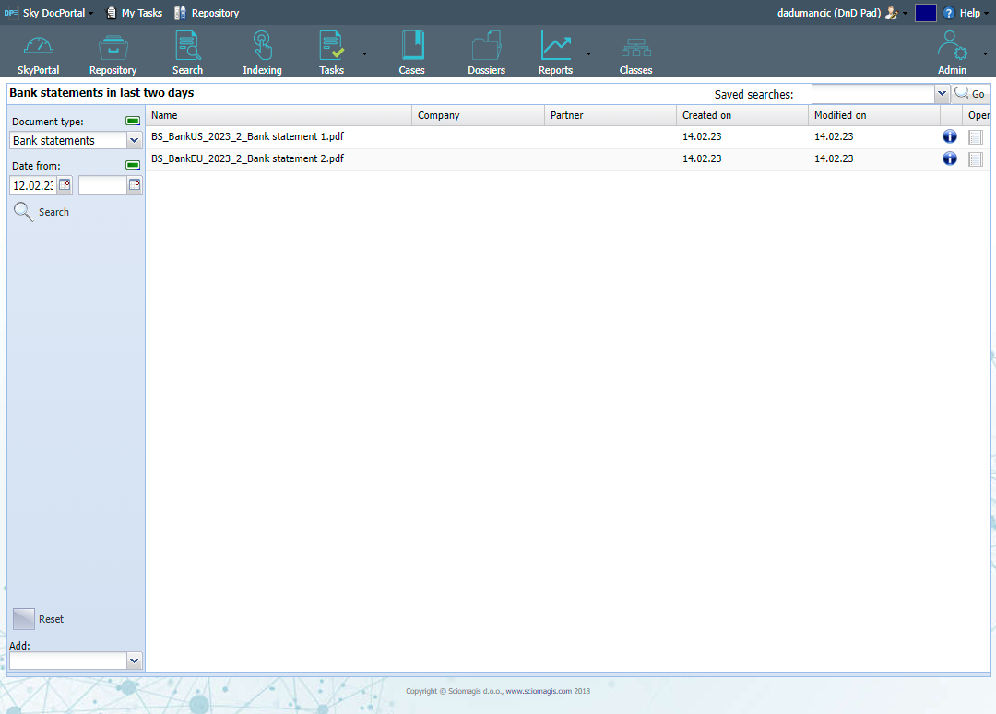Click the Sky DocPortal logo icon
The image size is (996, 714).
click(x=11, y=13)
